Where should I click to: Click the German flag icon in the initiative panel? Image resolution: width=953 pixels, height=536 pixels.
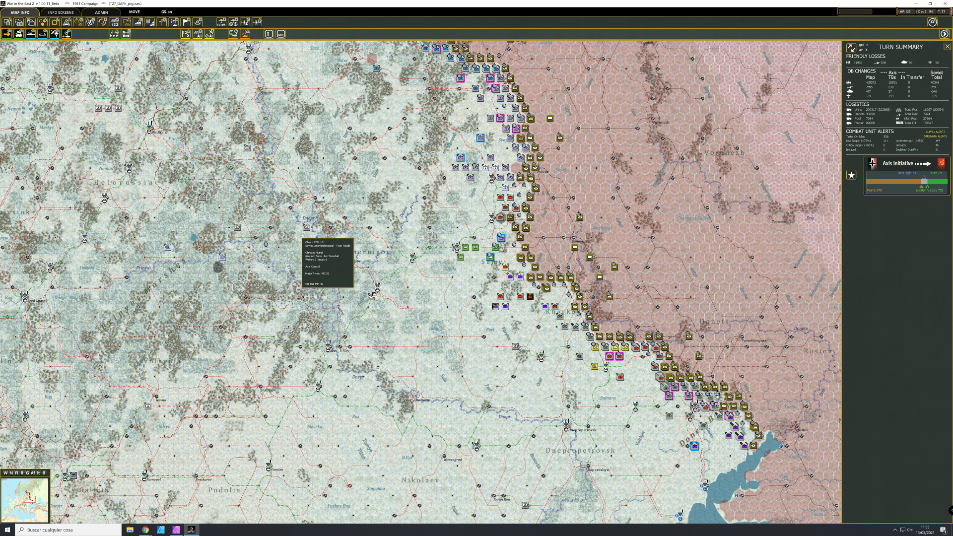872,163
